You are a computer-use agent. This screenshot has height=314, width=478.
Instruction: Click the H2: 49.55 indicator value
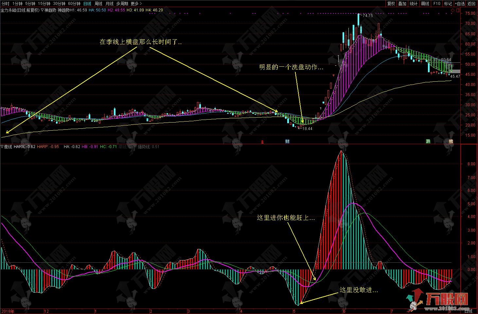(x=116, y=10)
